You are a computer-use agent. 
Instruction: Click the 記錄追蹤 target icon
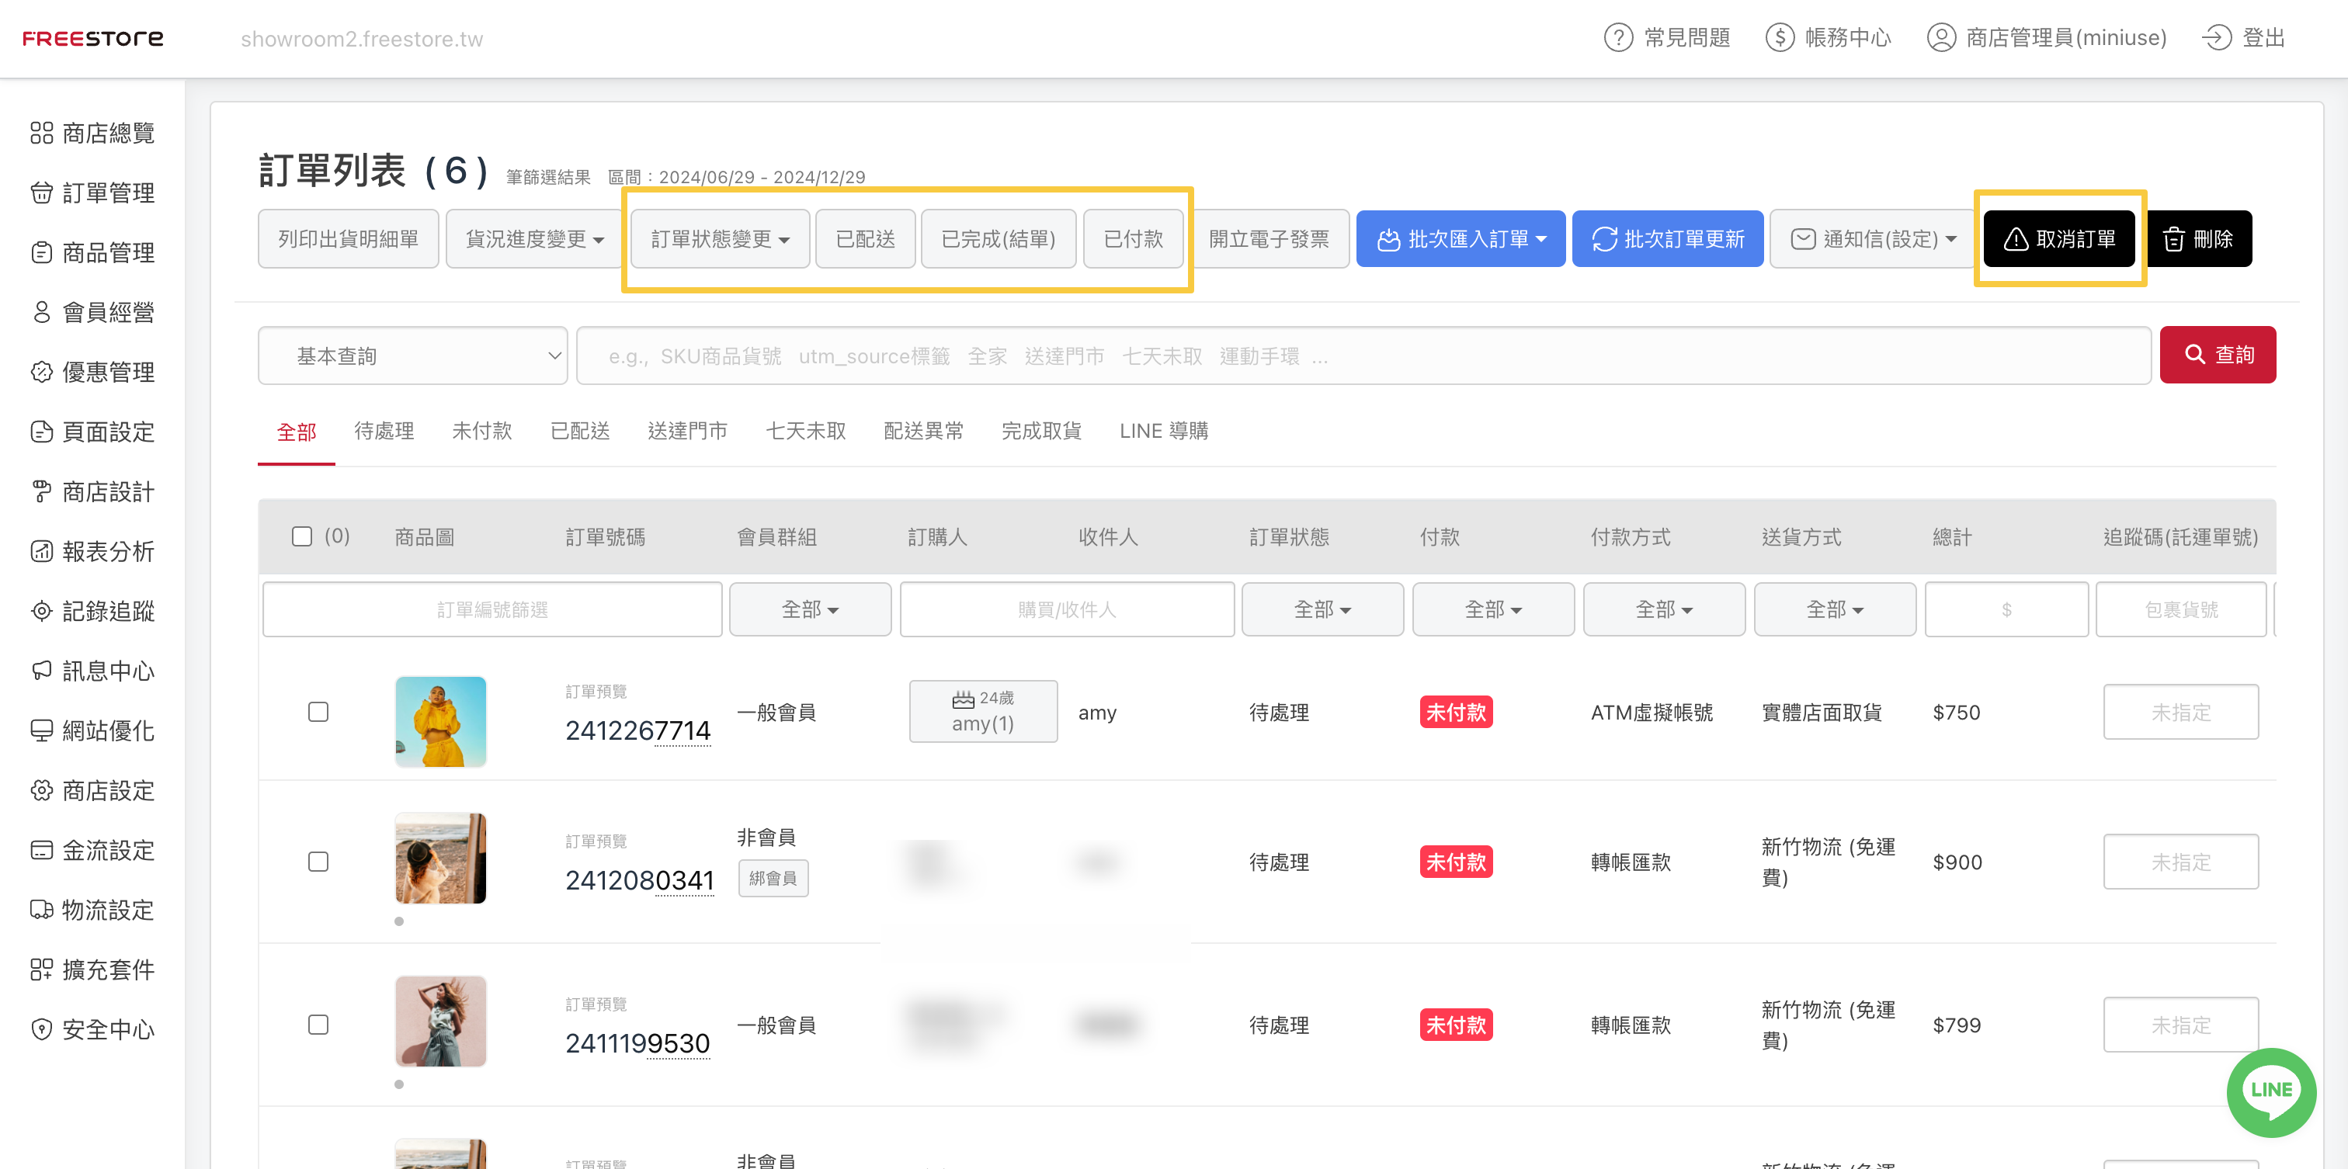tap(41, 612)
